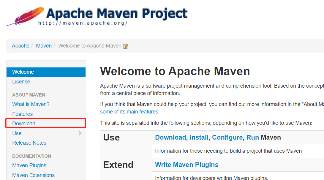Follow 'some of its main features' link
Image resolution: width=324 pixels, height=180 pixels.
coord(129,112)
